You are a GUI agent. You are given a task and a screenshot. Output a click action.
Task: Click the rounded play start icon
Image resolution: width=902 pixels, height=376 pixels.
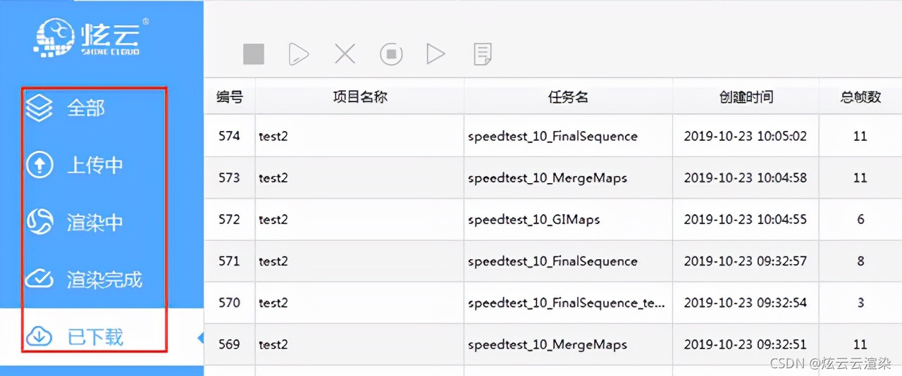coord(299,54)
